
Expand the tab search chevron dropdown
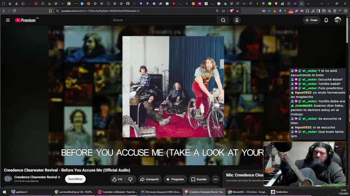pos(322,4)
